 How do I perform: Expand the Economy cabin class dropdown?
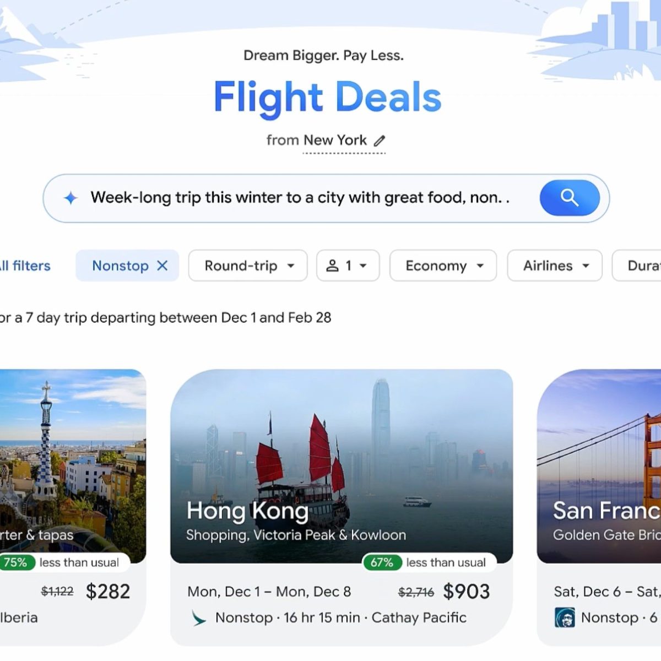coord(443,266)
